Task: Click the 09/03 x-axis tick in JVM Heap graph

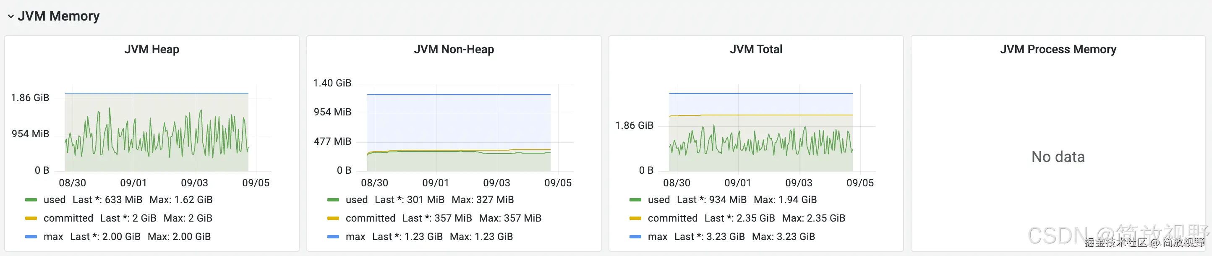Action: (x=194, y=183)
